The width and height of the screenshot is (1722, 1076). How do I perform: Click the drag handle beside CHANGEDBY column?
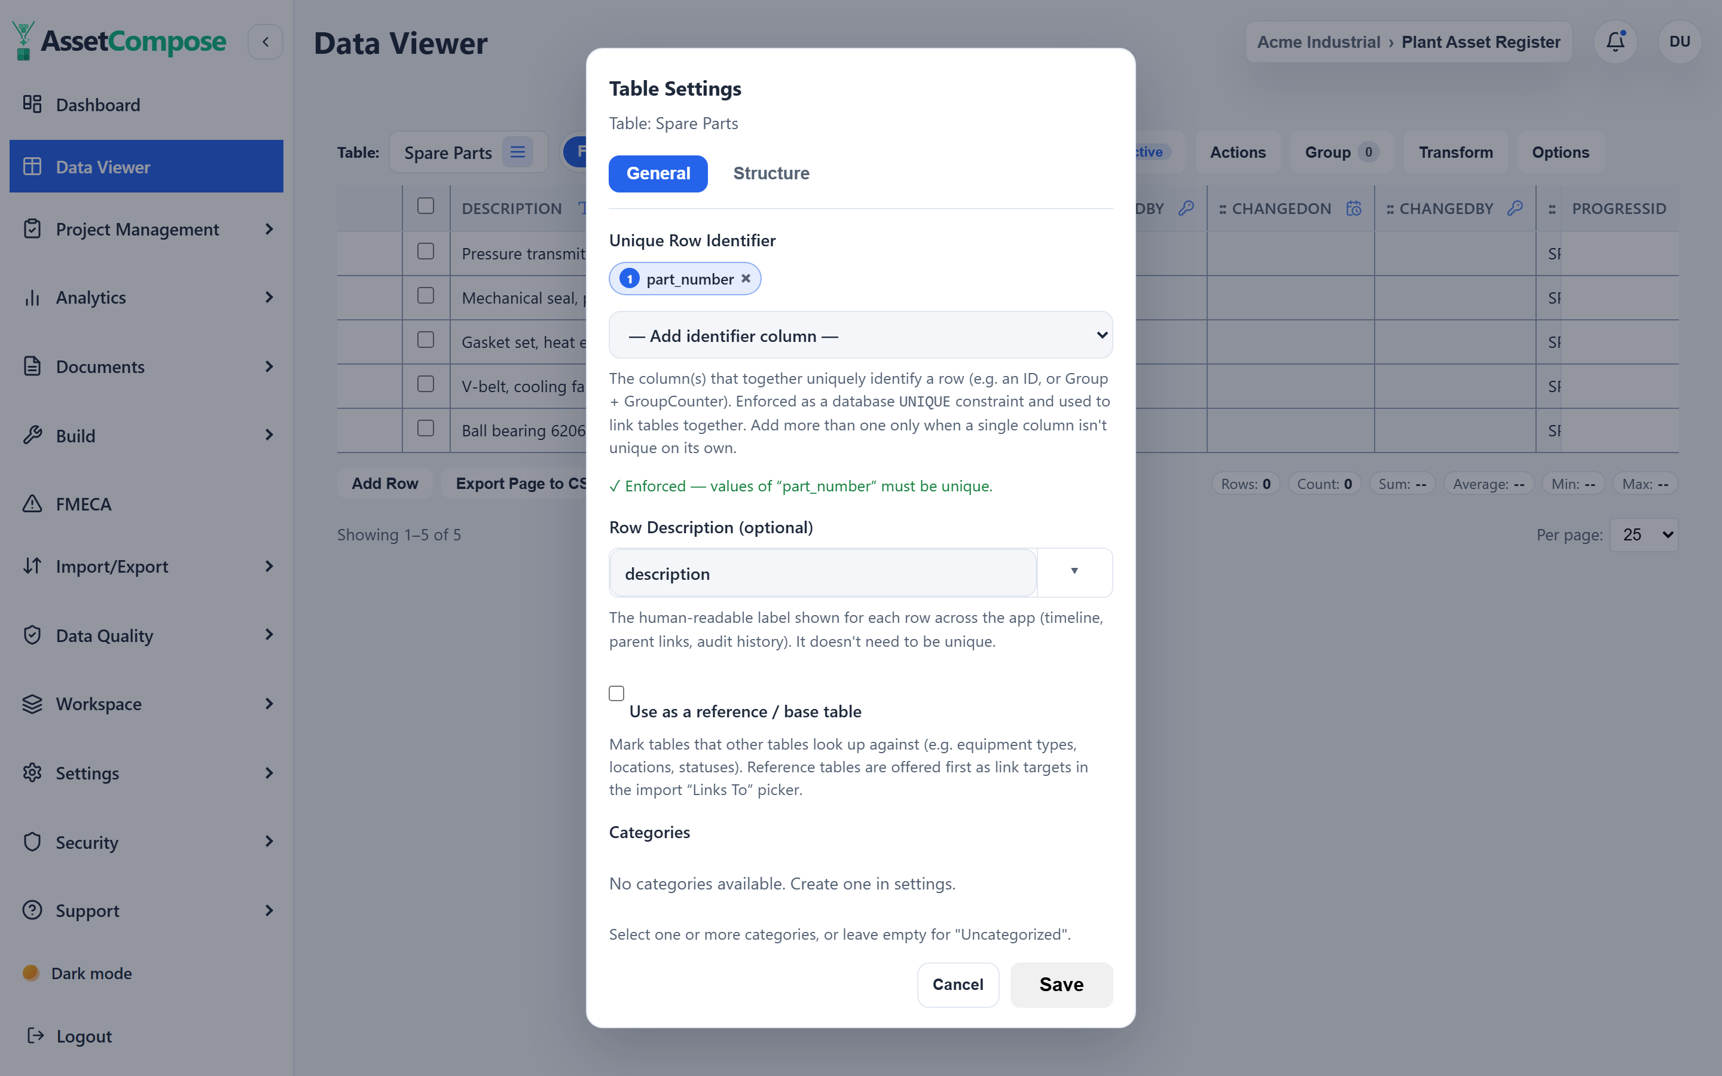pos(1390,209)
